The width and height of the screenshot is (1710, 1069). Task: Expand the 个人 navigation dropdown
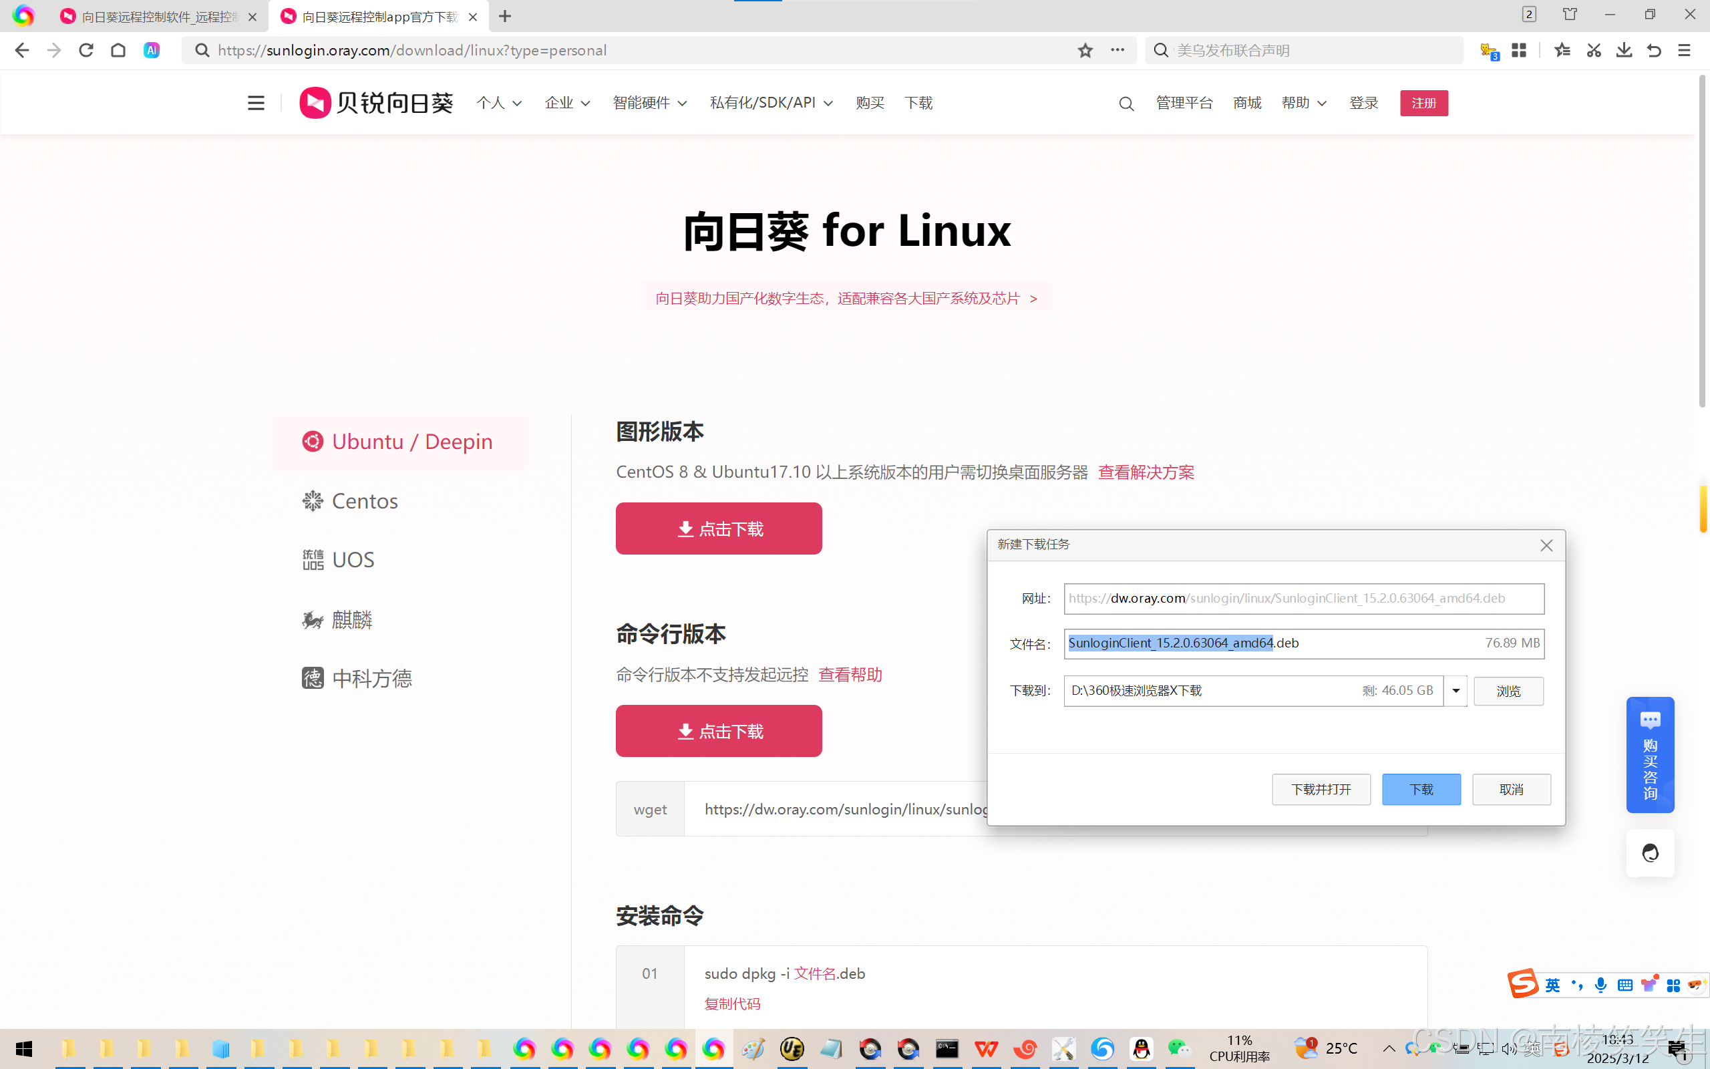(x=499, y=103)
